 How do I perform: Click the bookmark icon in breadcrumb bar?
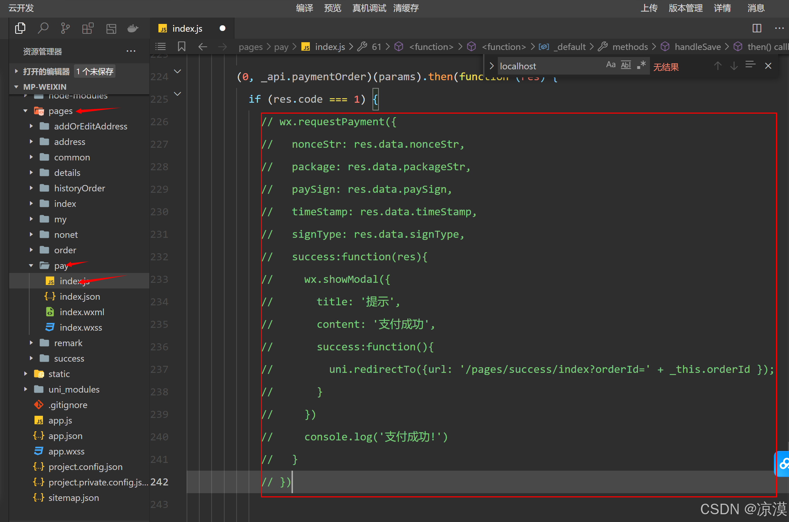[x=182, y=46]
